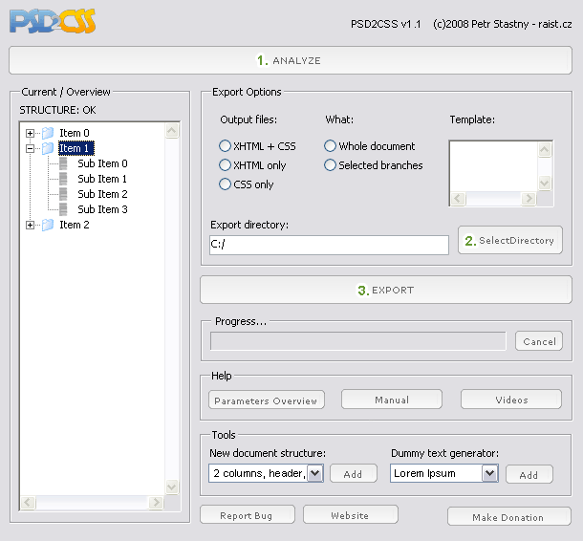583x541 pixels.
Task: Open the Dummy text generator dropdown
Action: click(x=490, y=473)
